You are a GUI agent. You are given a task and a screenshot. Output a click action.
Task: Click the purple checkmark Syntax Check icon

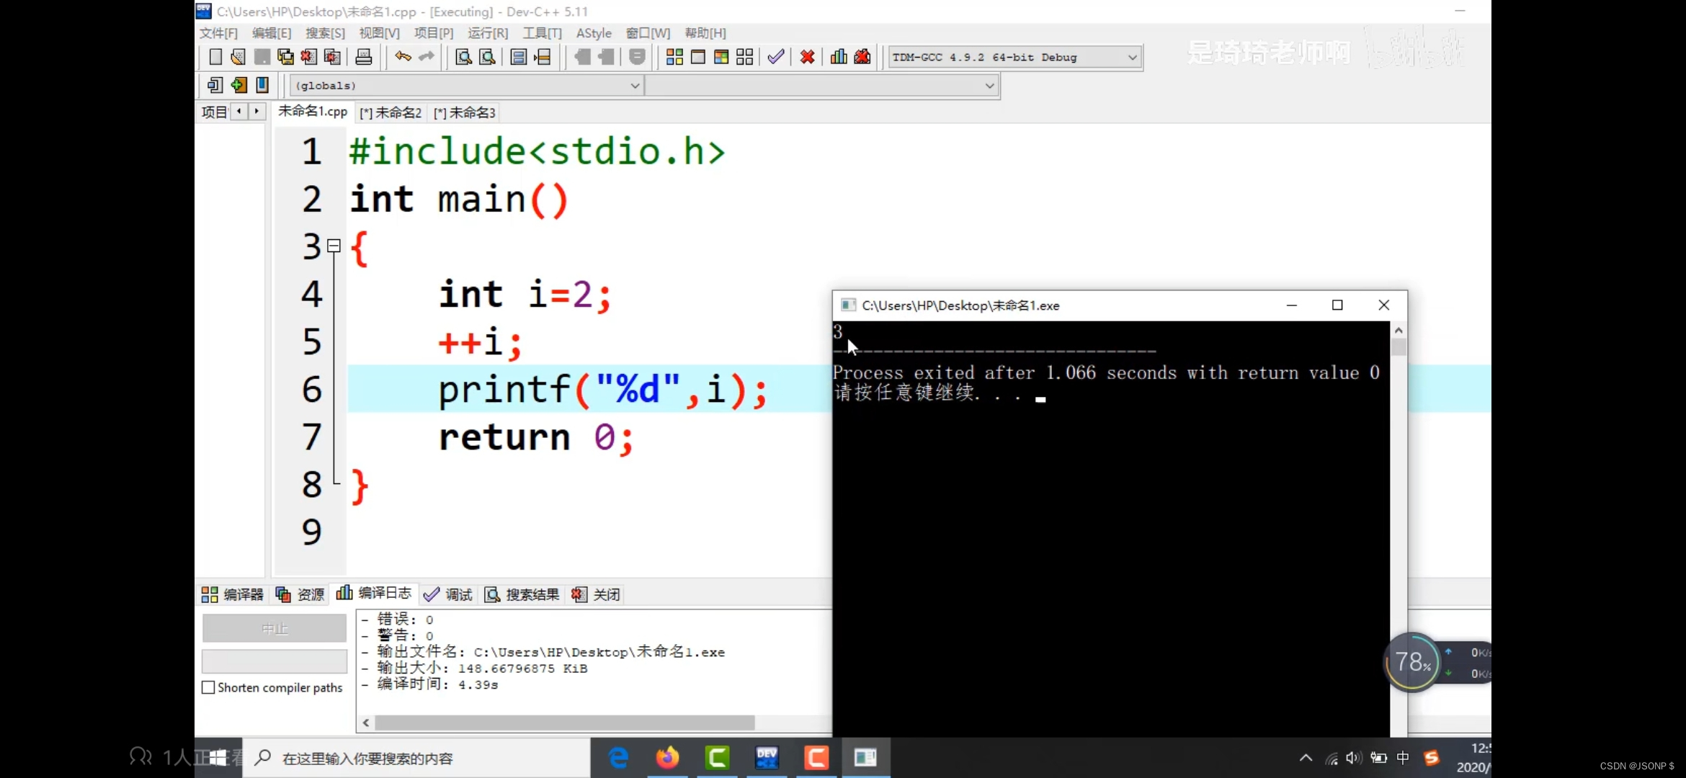[775, 57]
